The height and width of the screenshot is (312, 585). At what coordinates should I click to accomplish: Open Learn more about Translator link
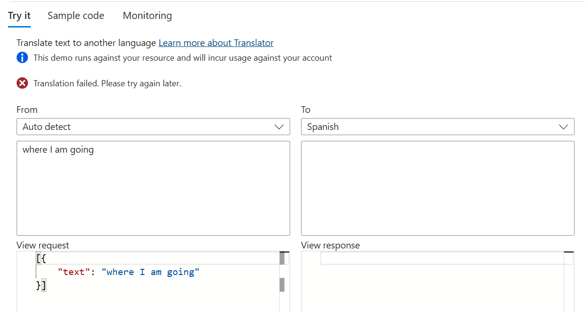(x=216, y=43)
